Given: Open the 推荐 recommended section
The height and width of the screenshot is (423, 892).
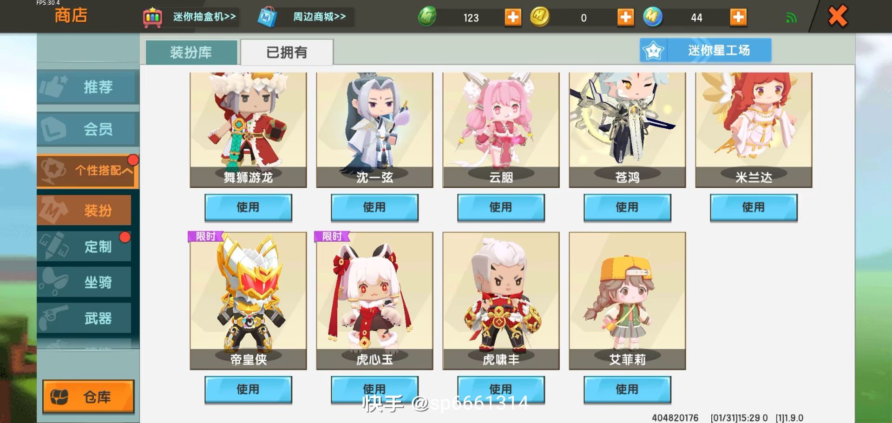Looking at the screenshot, I should pyautogui.click(x=88, y=87).
